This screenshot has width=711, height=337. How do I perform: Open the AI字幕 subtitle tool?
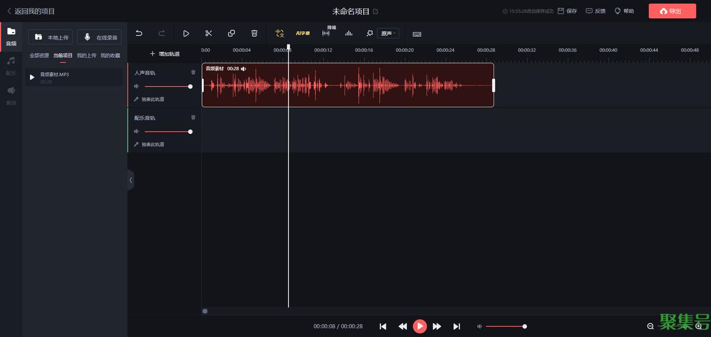click(x=303, y=34)
